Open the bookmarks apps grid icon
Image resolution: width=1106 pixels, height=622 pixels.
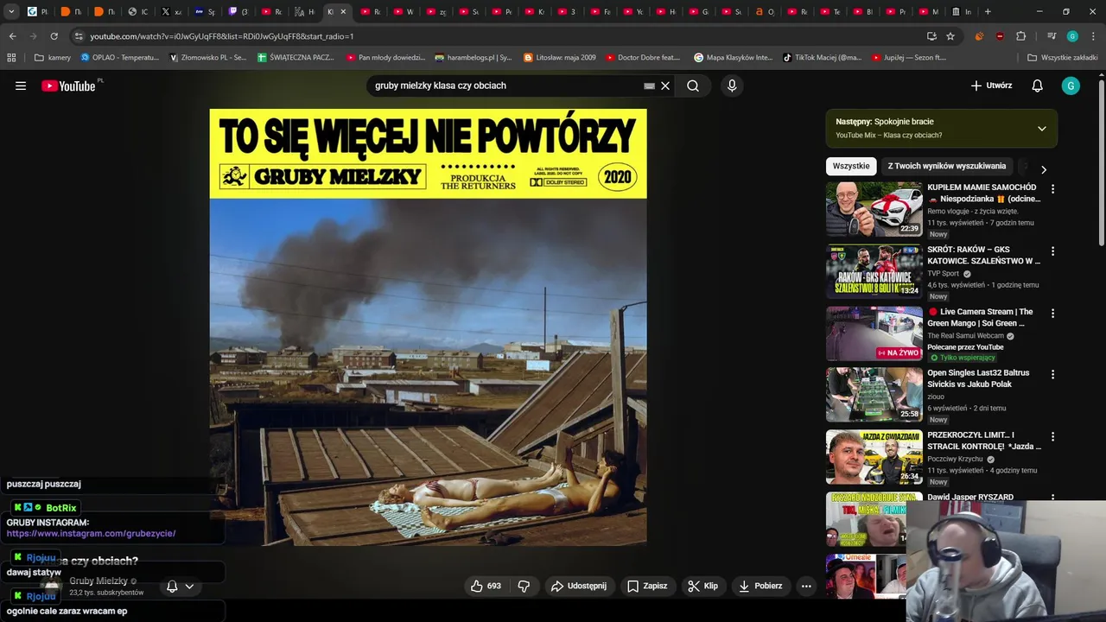(11, 58)
